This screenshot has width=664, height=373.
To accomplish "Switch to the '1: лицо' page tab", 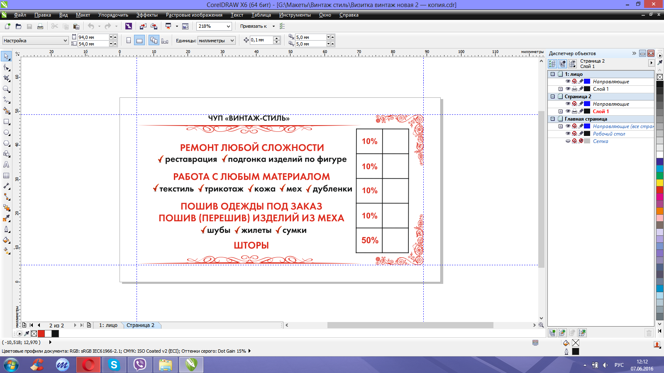I will (x=108, y=325).
